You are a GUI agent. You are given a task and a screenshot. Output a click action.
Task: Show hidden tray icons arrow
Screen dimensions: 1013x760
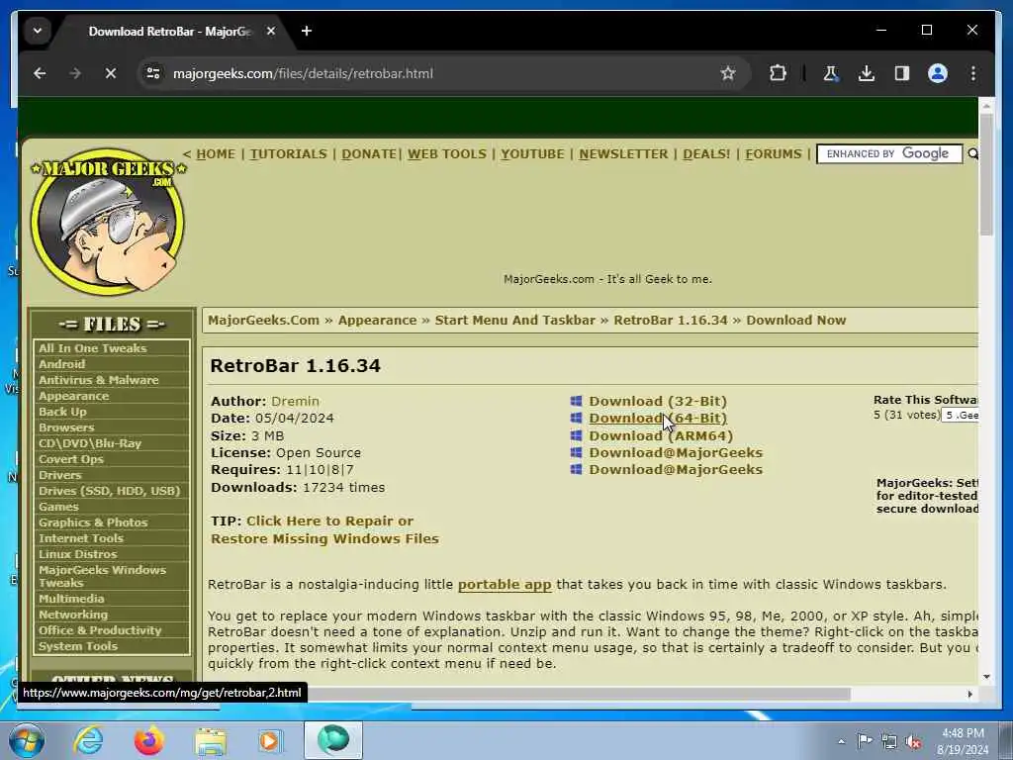841,741
